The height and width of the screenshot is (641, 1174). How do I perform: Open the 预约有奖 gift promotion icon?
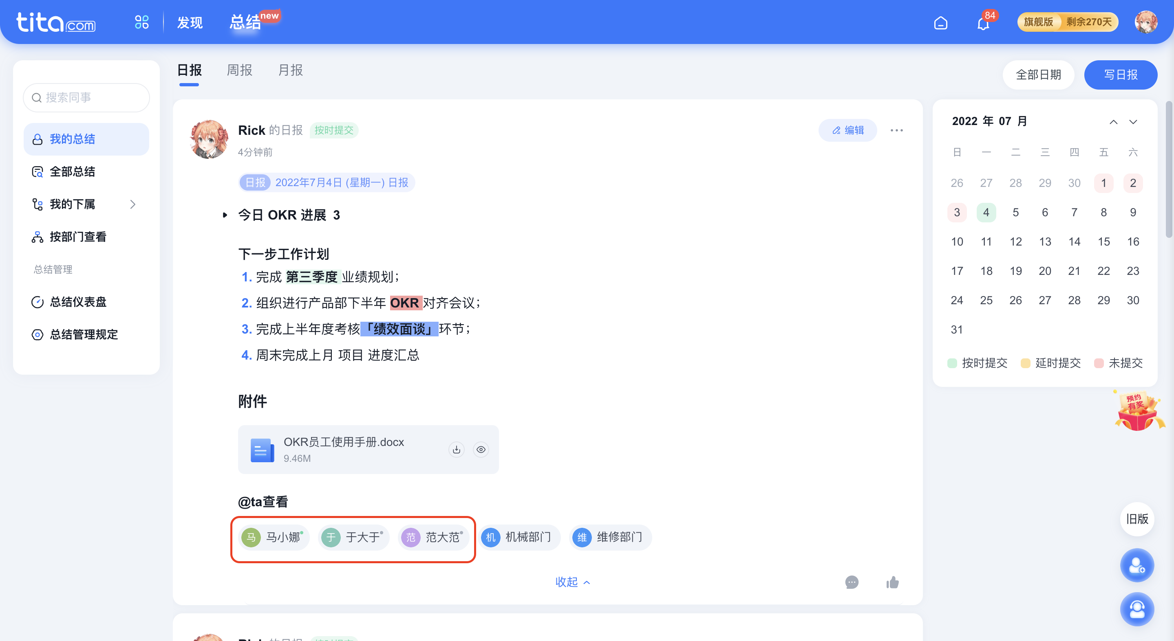pyautogui.click(x=1139, y=410)
